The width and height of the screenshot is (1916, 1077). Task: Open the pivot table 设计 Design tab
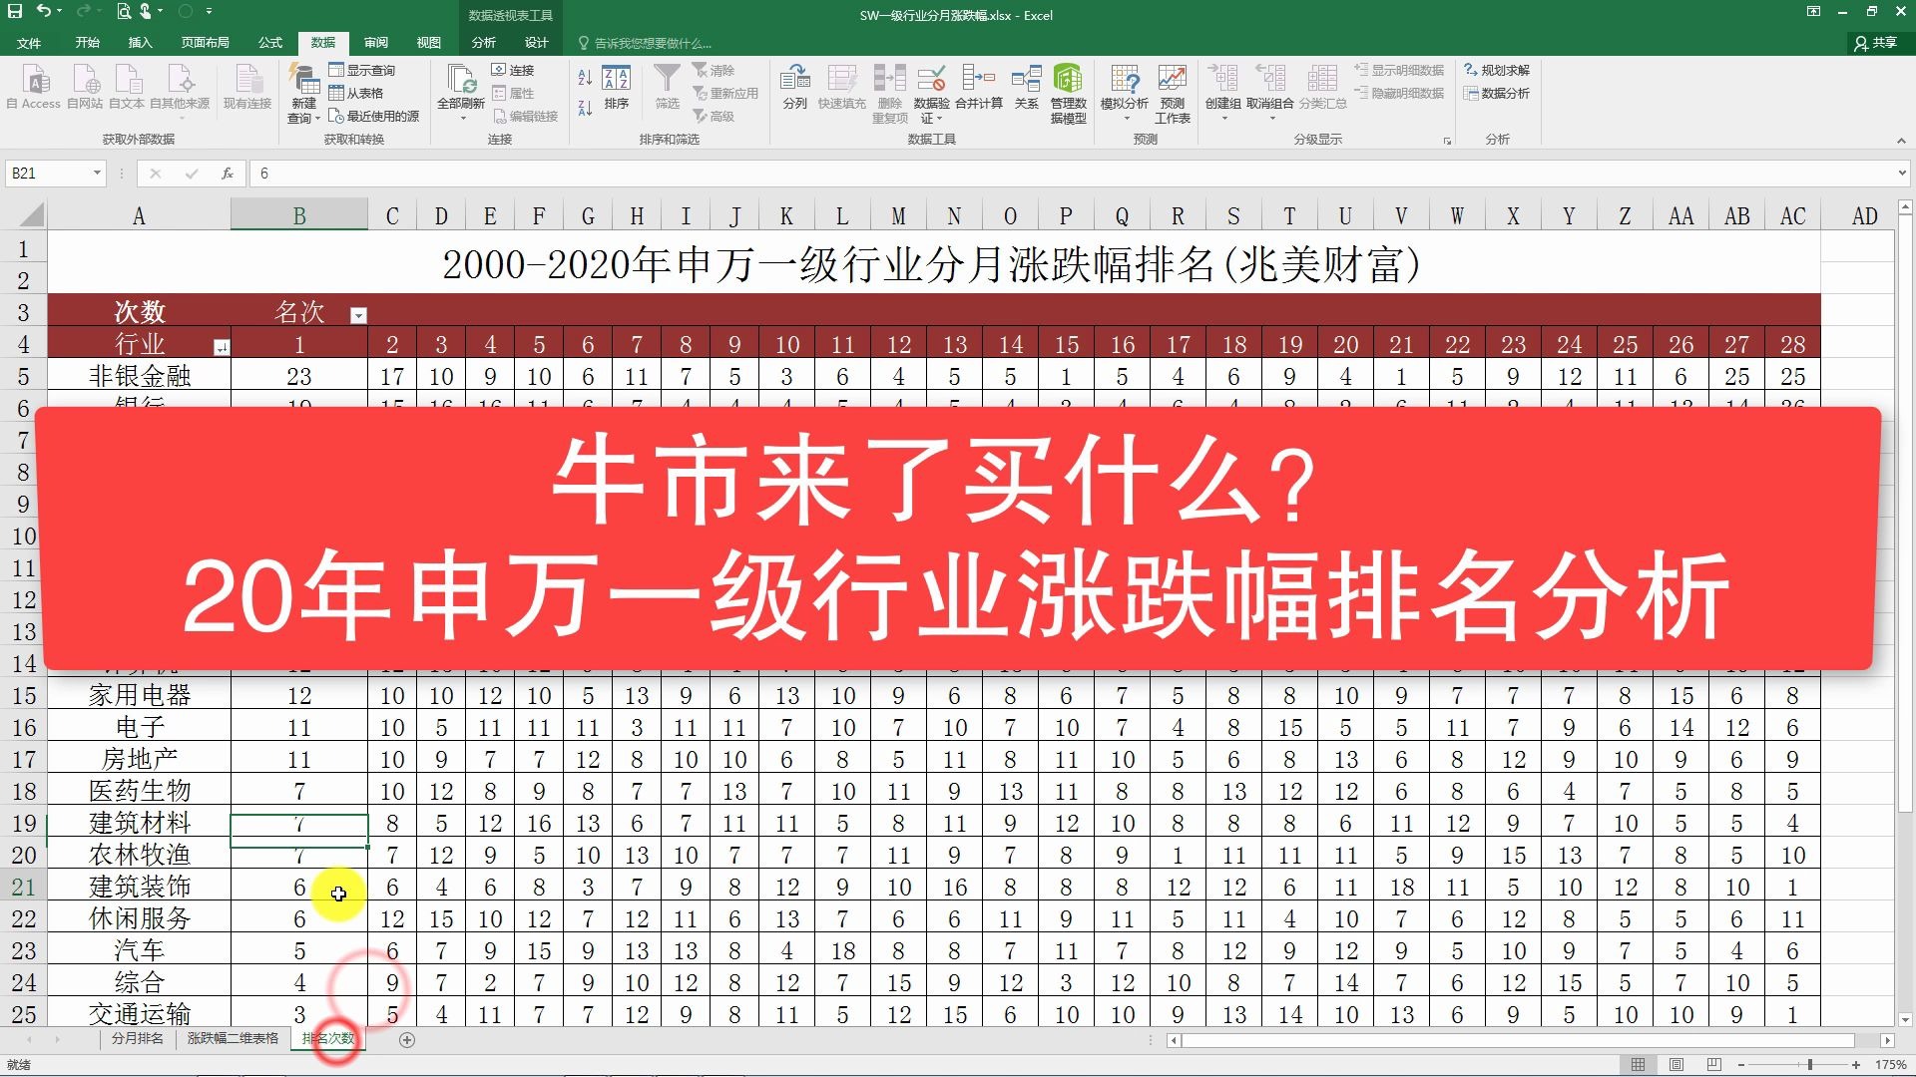point(537,43)
